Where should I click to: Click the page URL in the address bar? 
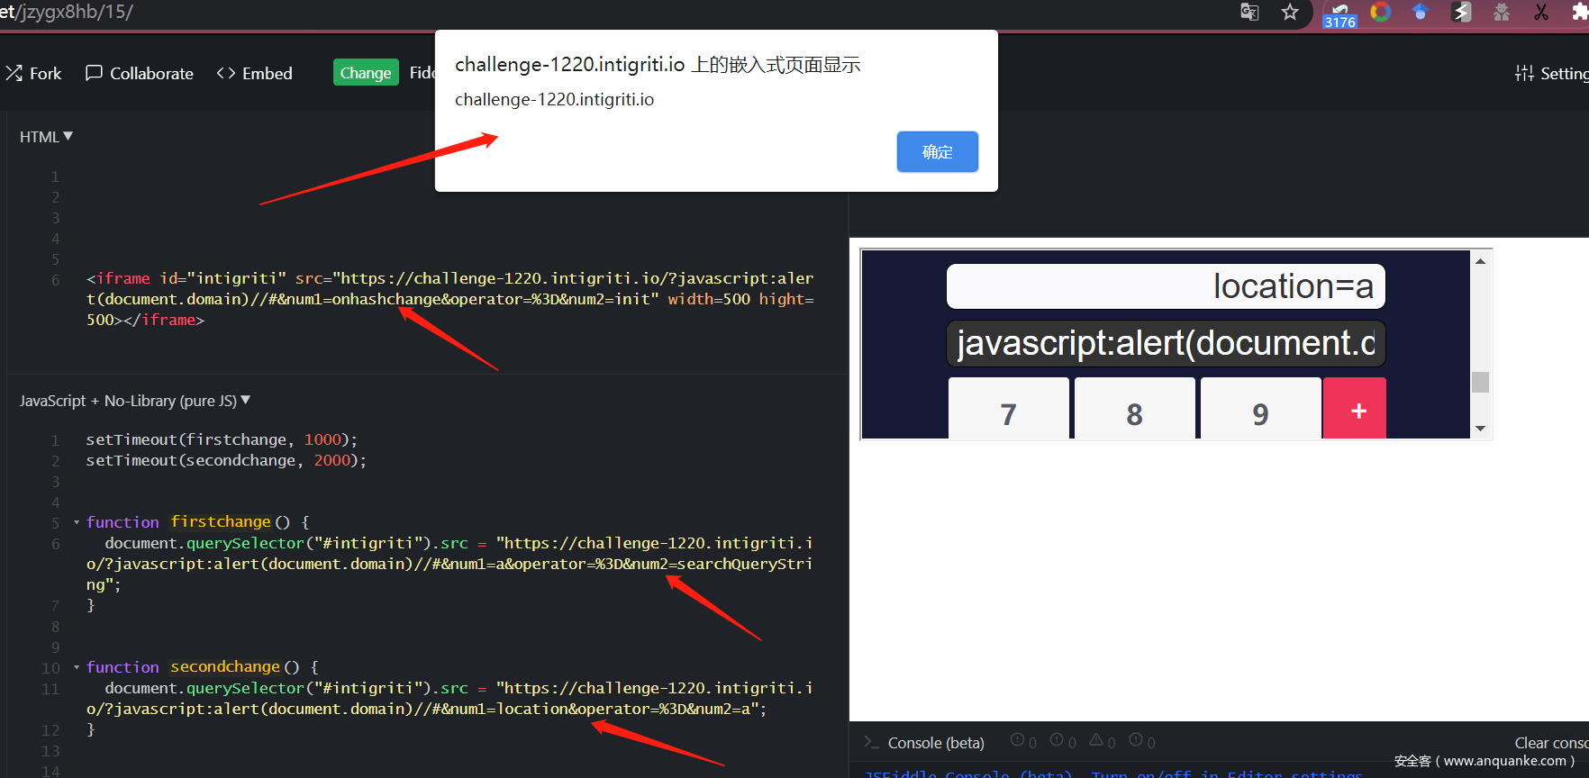tap(67, 12)
